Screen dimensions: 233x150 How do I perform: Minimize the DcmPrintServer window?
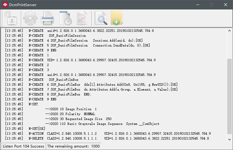198,5
